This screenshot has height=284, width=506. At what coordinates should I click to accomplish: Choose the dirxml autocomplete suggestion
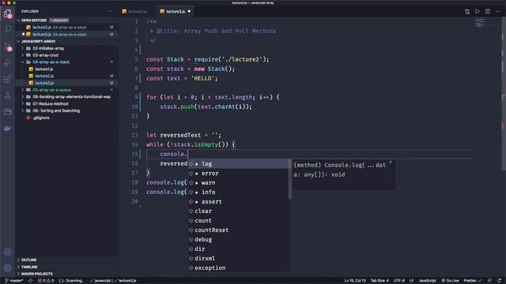click(239, 258)
